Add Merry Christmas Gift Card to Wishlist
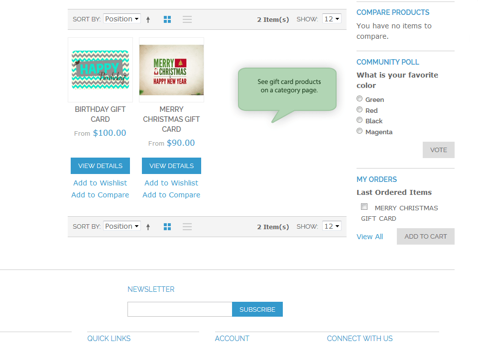 pos(171,182)
